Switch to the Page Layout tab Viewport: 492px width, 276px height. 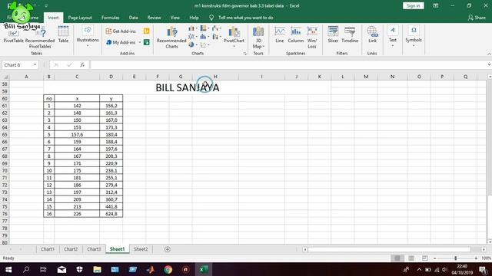pyautogui.click(x=80, y=18)
